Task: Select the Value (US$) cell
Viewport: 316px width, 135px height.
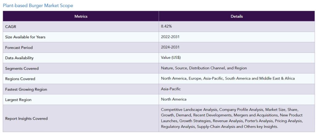Action: [237, 58]
